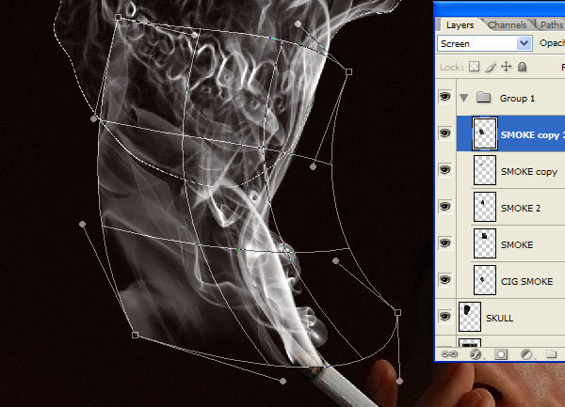The width and height of the screenshot is (565, 407).
Task: Lock position with the move cross icon
Action: click(x=507, y=67)
